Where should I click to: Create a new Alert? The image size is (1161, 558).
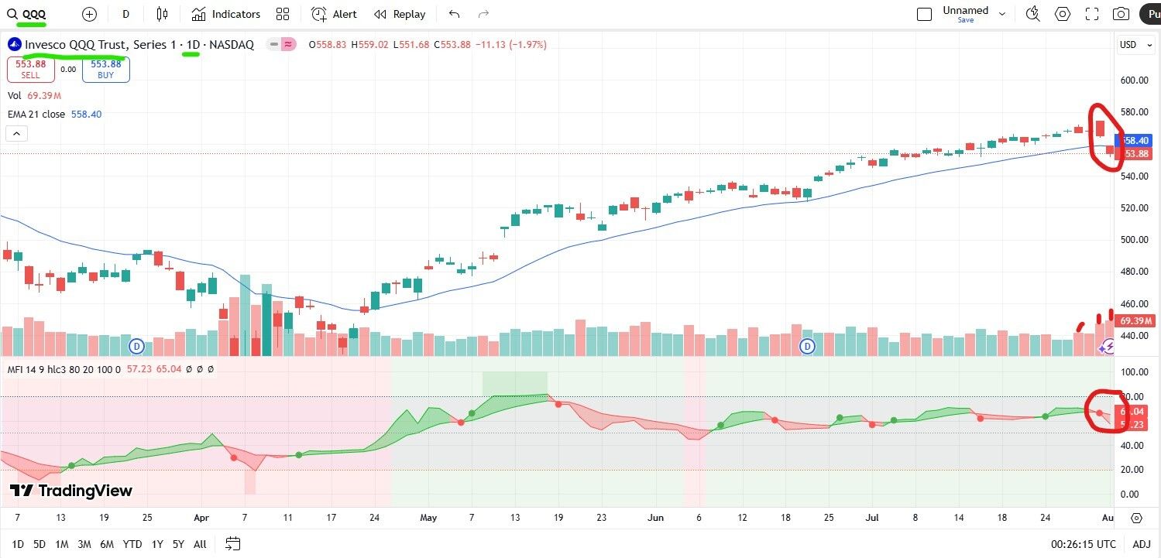click(335, 14)
